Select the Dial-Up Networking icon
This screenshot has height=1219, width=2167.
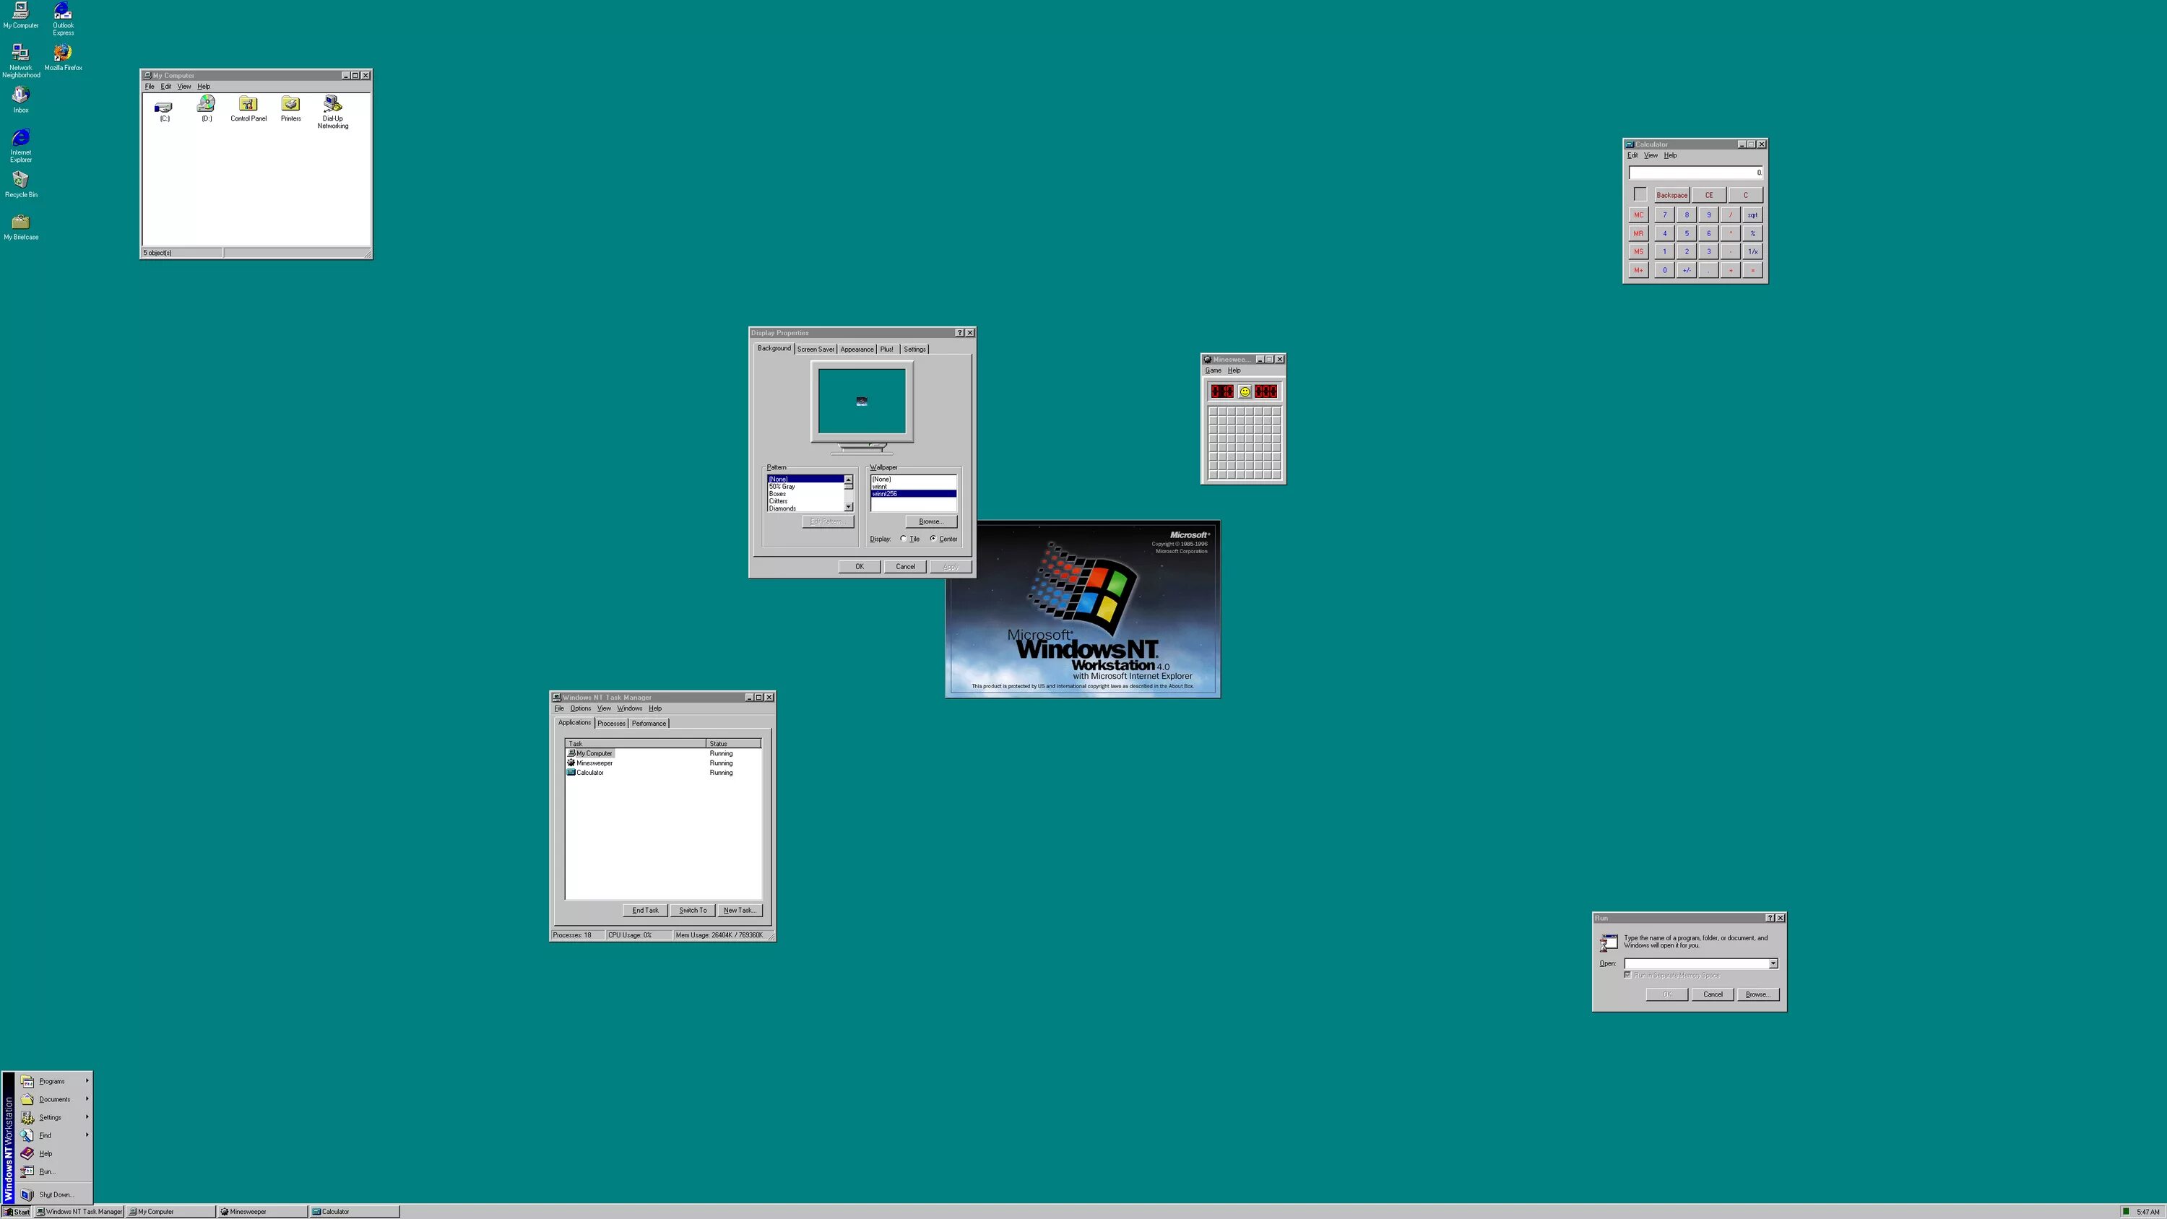[x=332, y=104]
